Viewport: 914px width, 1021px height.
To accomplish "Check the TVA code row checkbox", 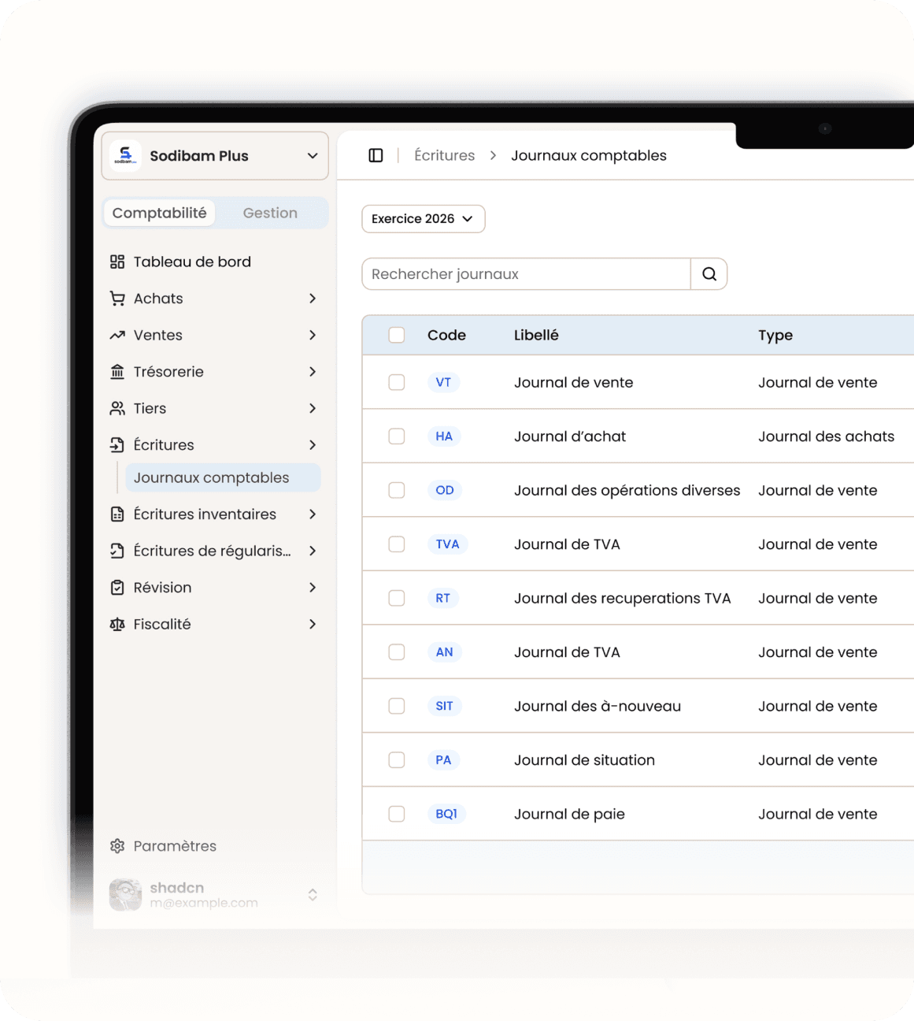I will (x=397, y=544).
